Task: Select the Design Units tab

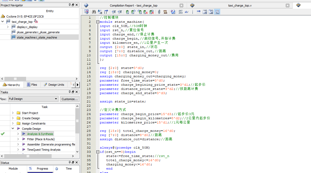Action: 54,85
